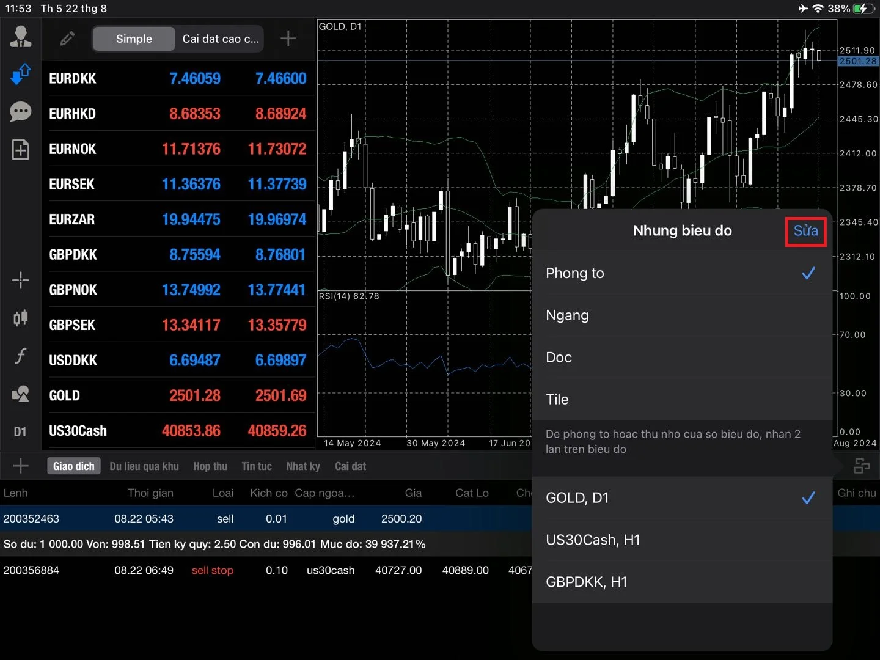Viewport: 880px width, 660px height.
Task: Select the Ngang layout option
Action: pyautogui.click(x=682, y=315)
